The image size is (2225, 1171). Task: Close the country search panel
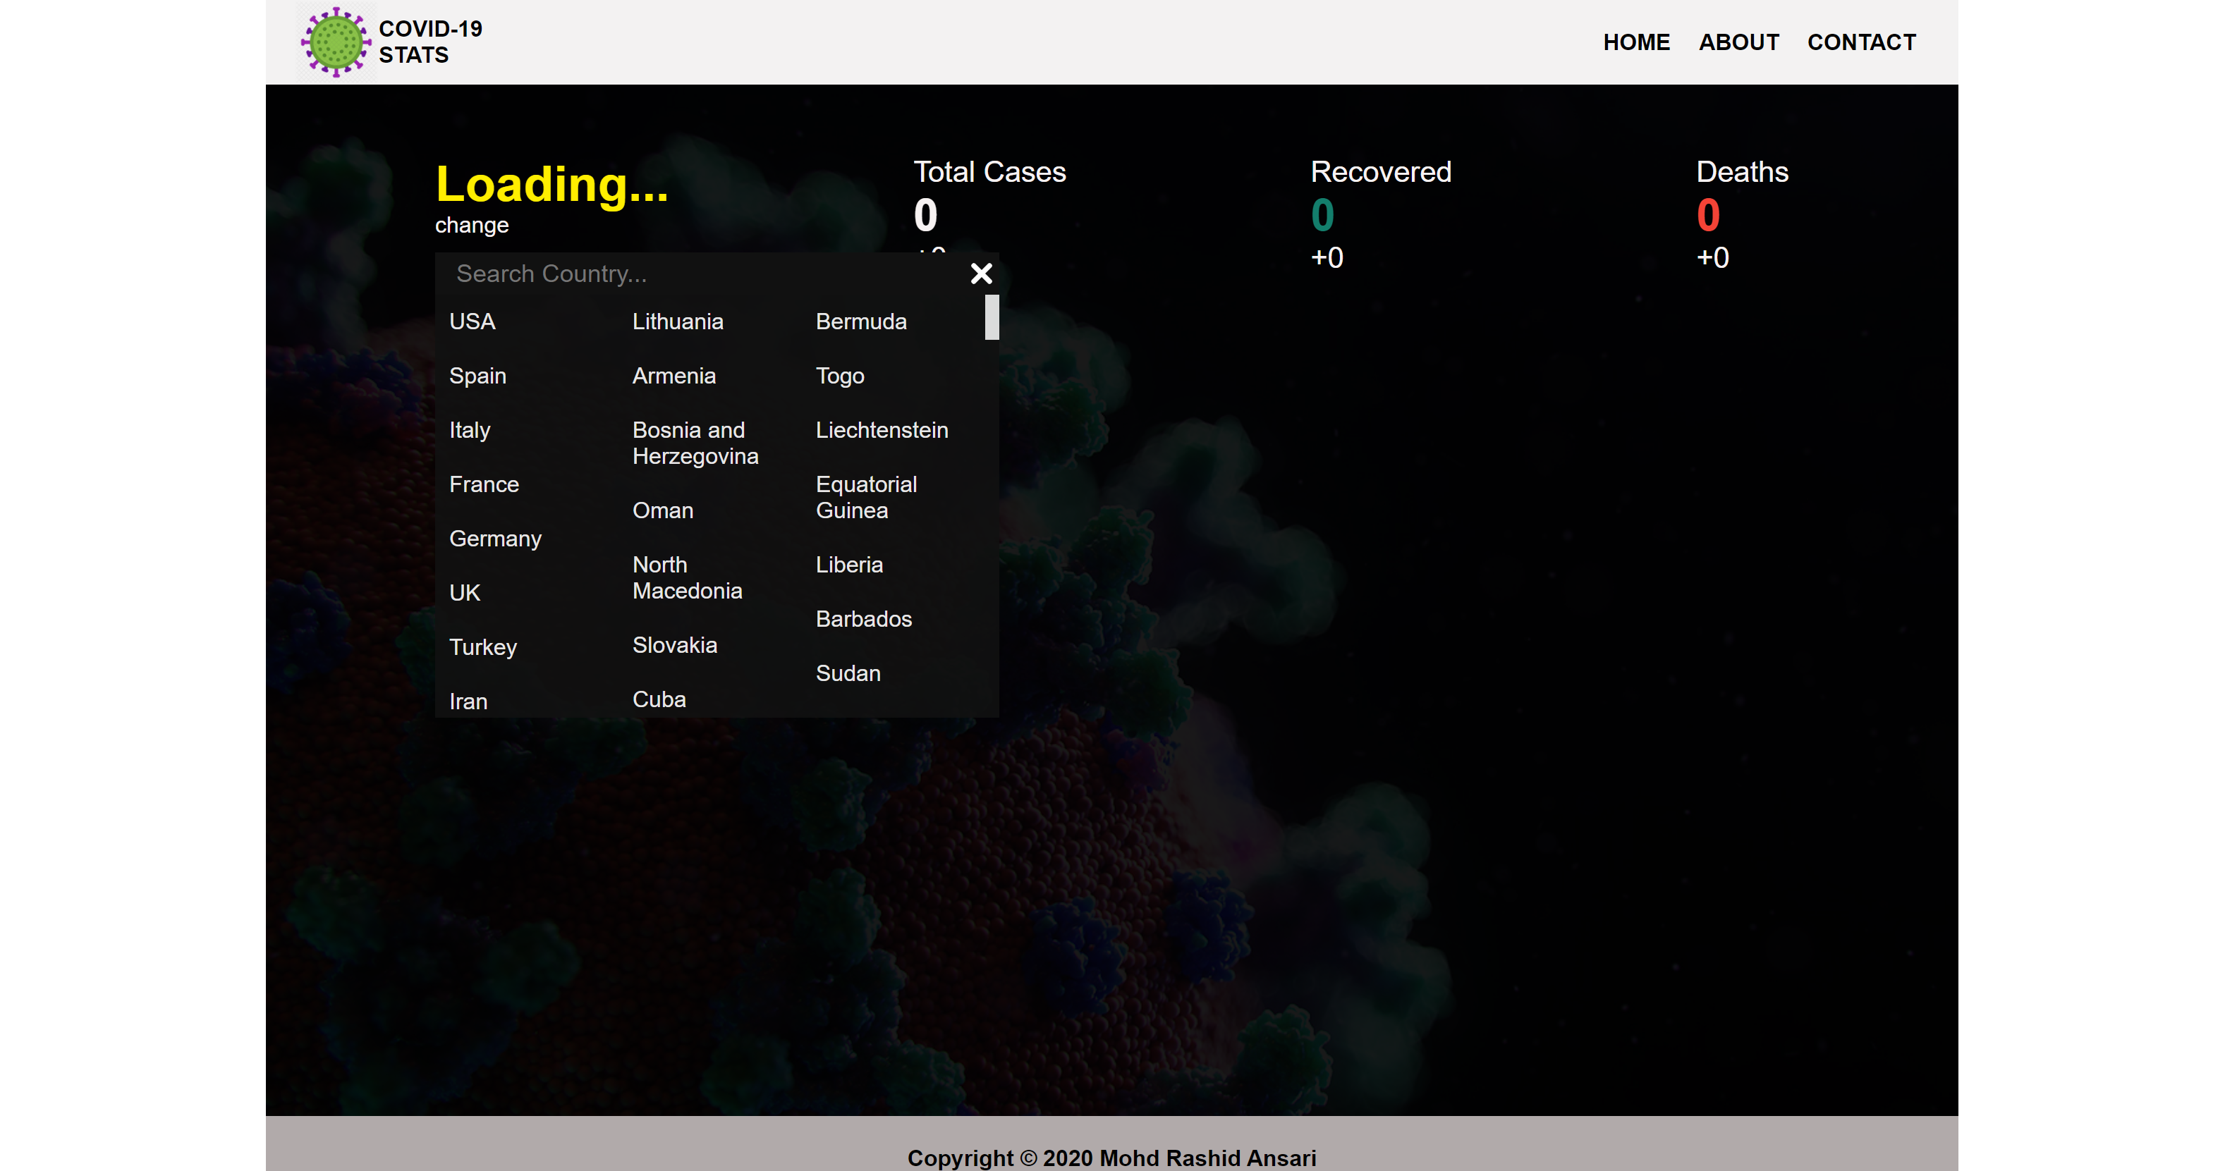tap(981, 274)
